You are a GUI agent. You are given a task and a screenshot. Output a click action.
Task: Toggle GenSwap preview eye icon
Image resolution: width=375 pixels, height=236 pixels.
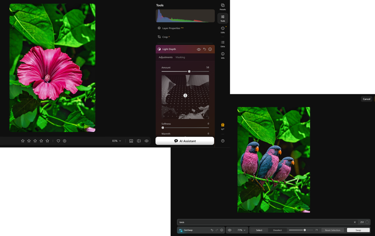[230, 230]
